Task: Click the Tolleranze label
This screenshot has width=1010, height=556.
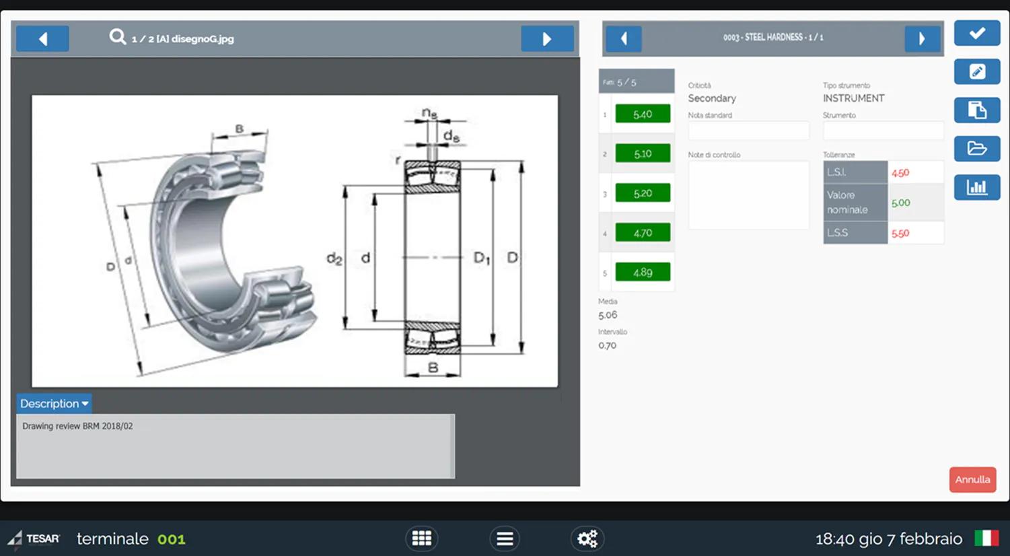Action: tap(838, 155)
